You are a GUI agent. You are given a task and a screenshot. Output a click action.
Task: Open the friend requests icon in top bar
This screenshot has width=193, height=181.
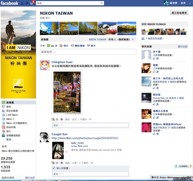22,3
